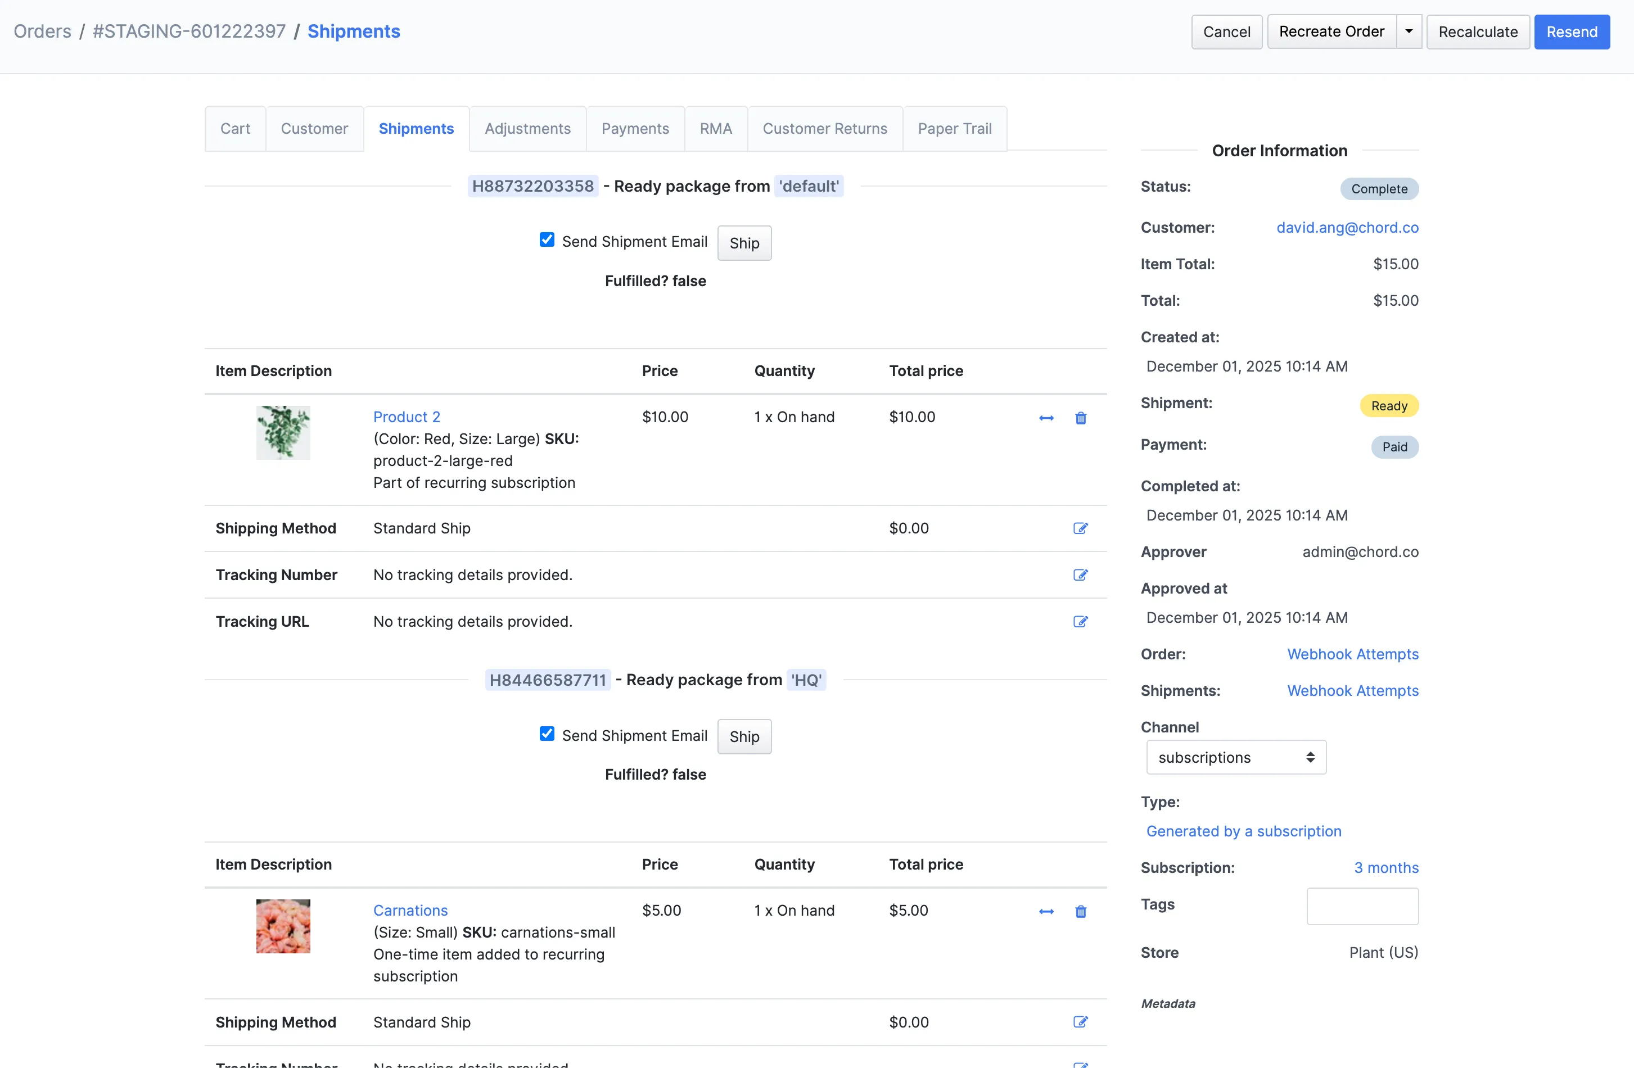The image size is (1634, 1068).
Task: Click the Recalculate button
Action: (1478, 31)
